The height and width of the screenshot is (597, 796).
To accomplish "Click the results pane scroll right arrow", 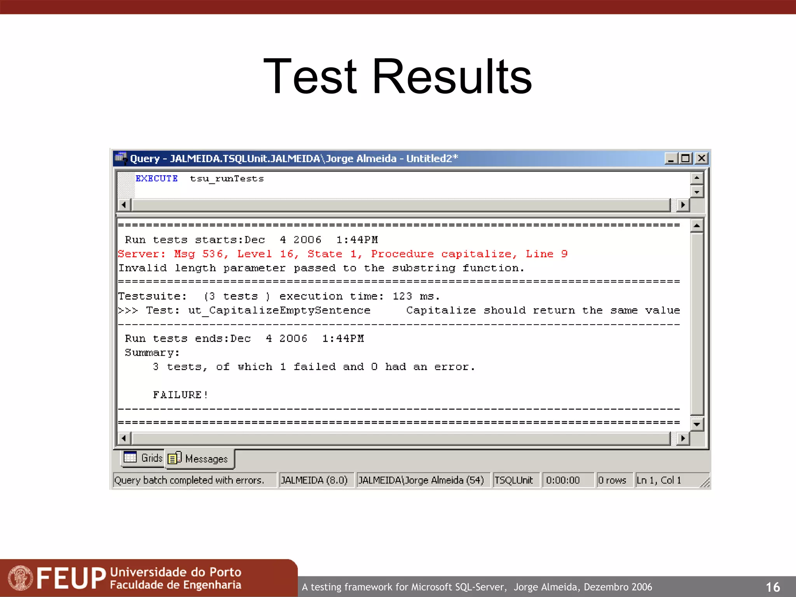I will click(x=683, y=438).
